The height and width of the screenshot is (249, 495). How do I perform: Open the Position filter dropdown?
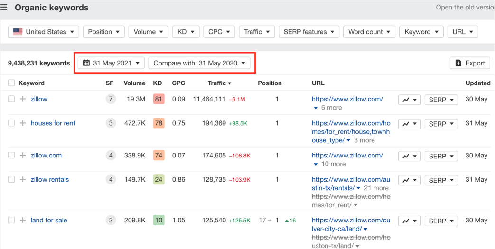click(104, 32)
